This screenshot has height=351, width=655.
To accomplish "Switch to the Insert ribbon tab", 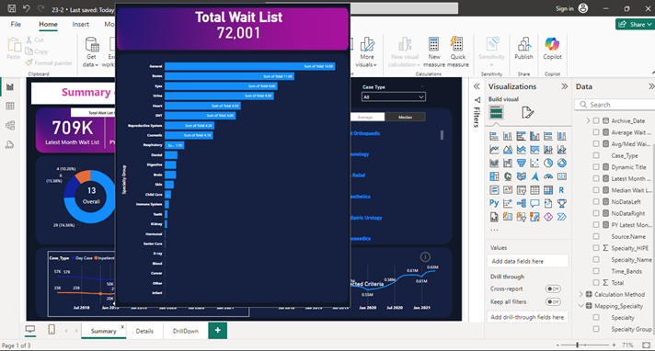I will coord(80,24).
